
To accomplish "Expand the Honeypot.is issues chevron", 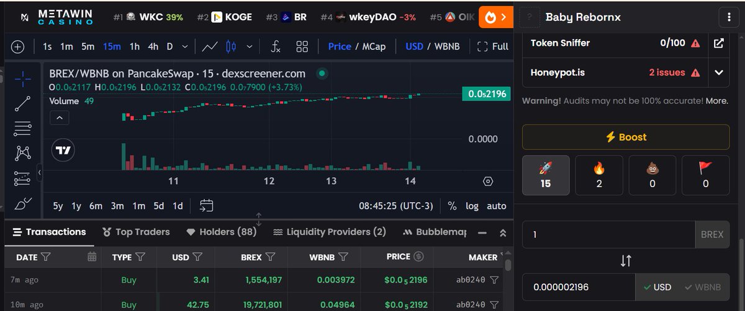I will (x=718, y=72).
